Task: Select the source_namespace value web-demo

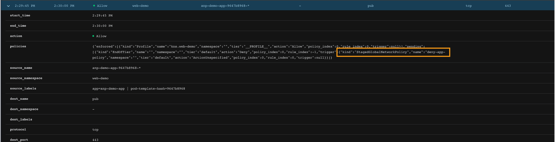Action: (x=100, y=78)
